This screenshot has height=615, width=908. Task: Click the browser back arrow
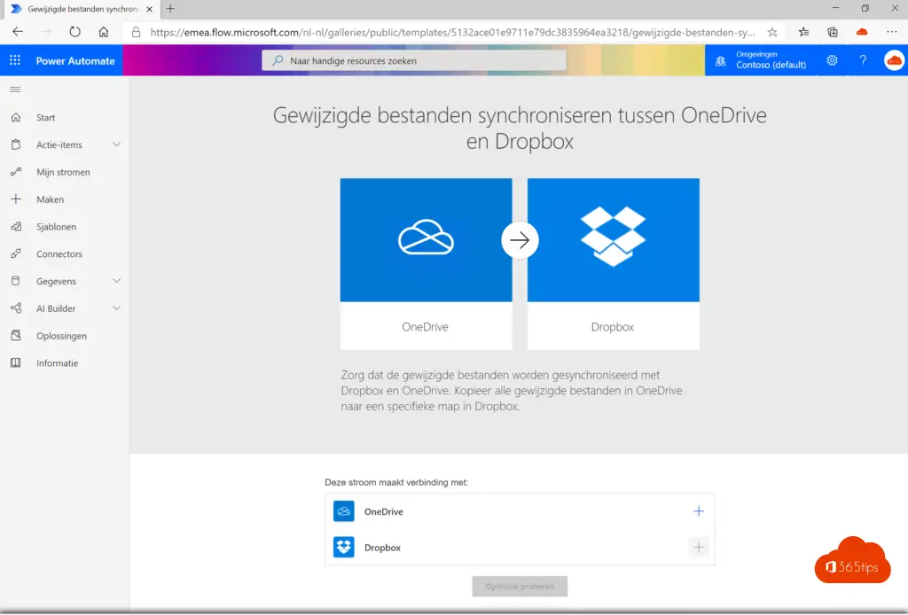18,32
